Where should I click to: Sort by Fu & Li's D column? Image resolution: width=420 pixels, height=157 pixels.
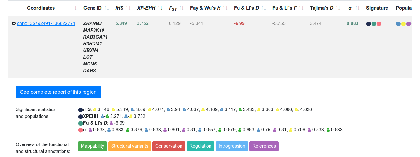[263, 8]
